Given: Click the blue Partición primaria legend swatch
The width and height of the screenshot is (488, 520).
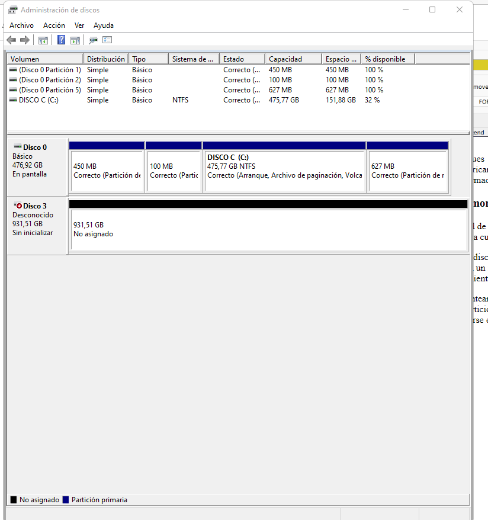Looking at the screenshot, I should click(66, 500).
